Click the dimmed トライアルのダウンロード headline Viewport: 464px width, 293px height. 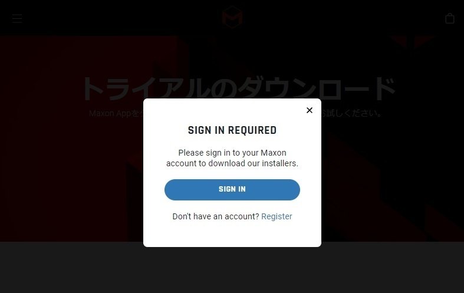238,89
